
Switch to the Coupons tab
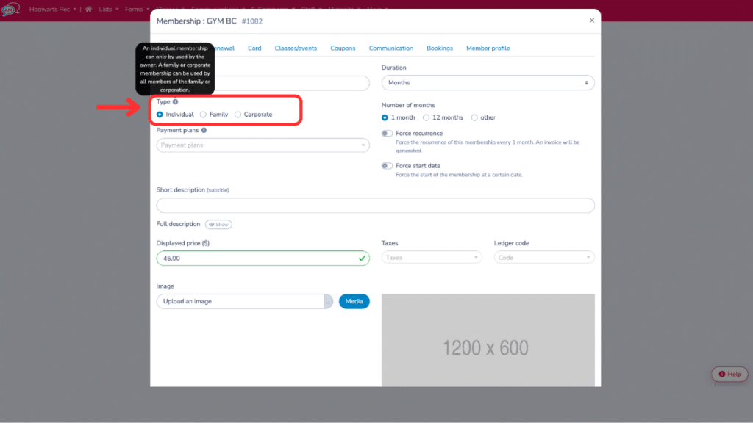(343, 47)
